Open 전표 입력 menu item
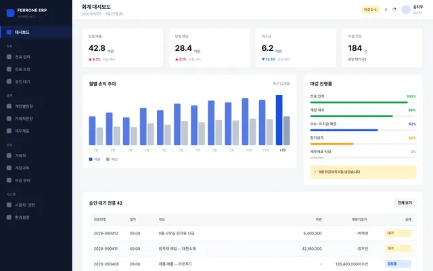This screenshot has width=433, height=271. tap(36, 57)
